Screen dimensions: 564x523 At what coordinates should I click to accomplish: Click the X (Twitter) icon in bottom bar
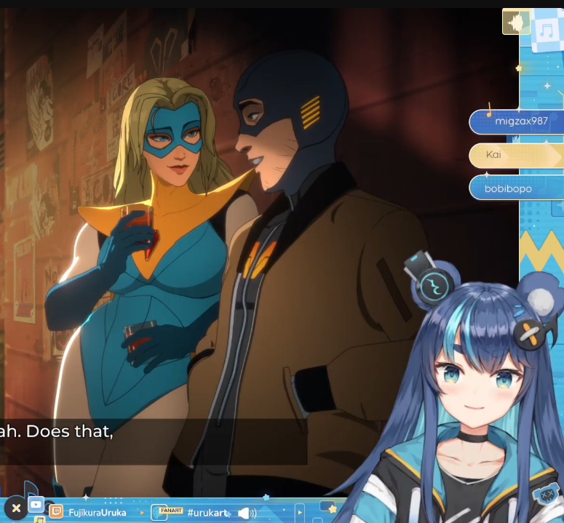point(16,508)
